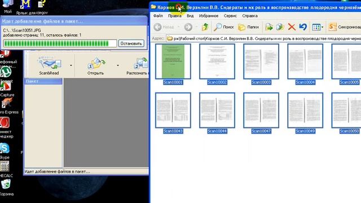The height and width of the screenshot is (203, 361).
Task: Click the Explorer address bar path field
Action: point(263,38)
